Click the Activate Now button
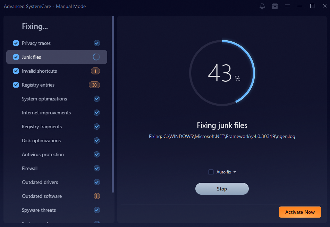Image resolution: width=330 pixels, height=227 pixels. pyautogui.click(x=300, y=212)
